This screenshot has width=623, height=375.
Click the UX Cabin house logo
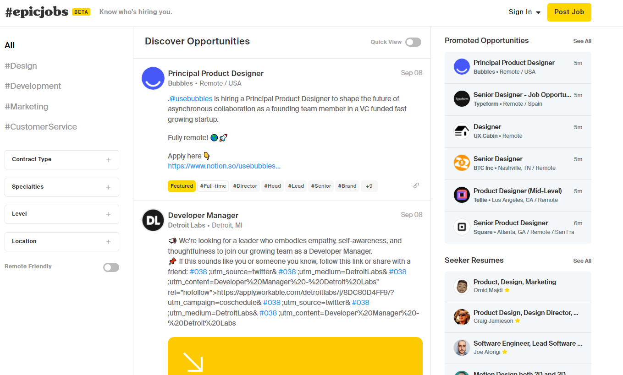(x=462, y=131)
